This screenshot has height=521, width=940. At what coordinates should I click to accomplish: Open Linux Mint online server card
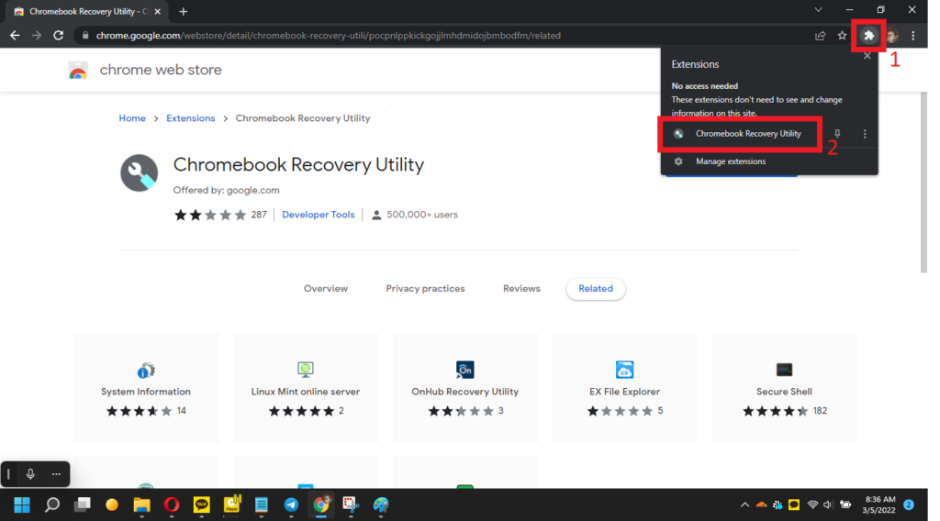[x=306, y=388]
